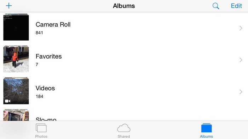
Task: Open the Favorites album title
Action: 49,56
